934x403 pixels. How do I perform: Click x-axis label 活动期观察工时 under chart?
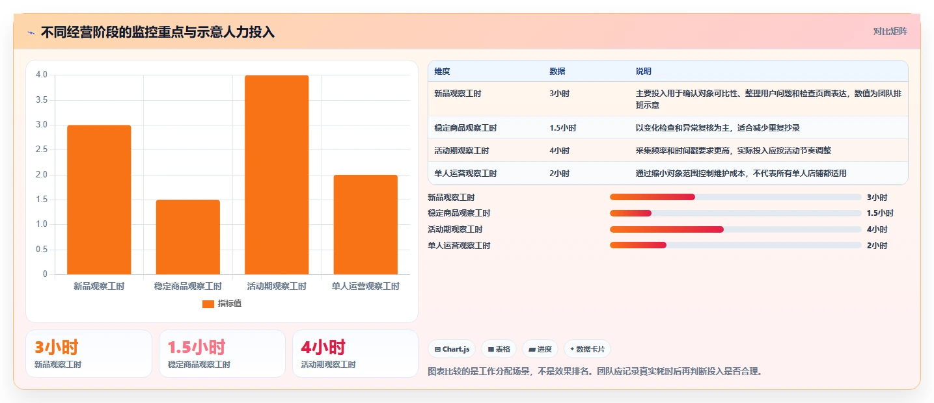coord(277,286)
